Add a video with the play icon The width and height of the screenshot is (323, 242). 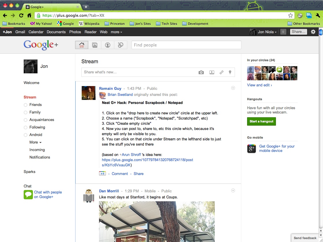(212, 72)
